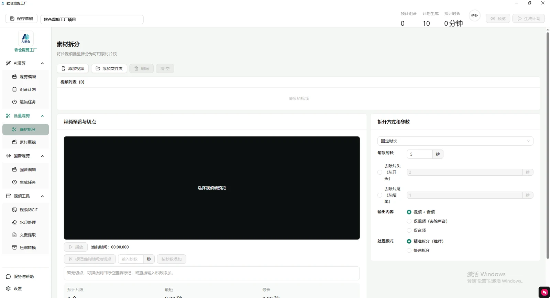Screen dimensions: 550x298
Task: Select 仅视频（去除声音）output option
Action: (409, 221)
